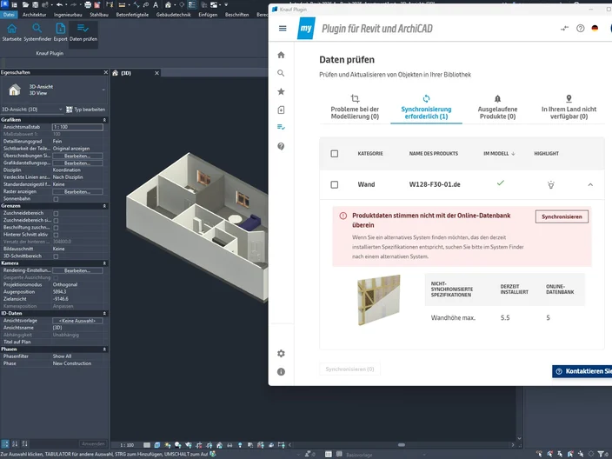Viewport: 612px width, 459px height.
Task: Click the 'my' Knauf logo
Action: (306, 28)
